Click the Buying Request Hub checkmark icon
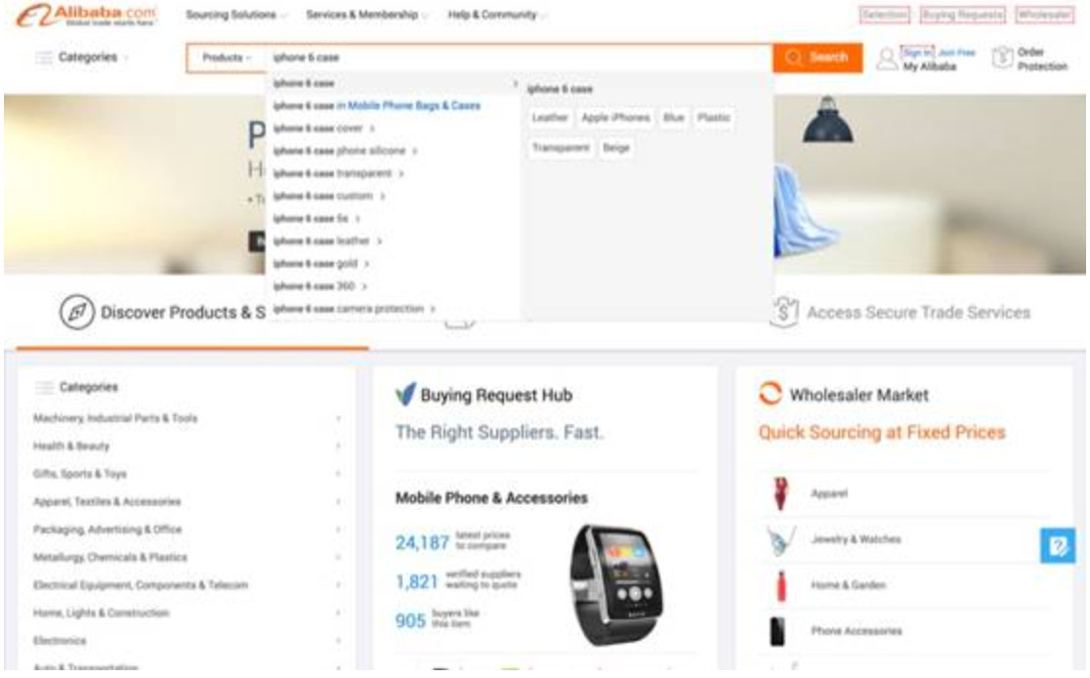1090x678 pixels. point(405,394)
